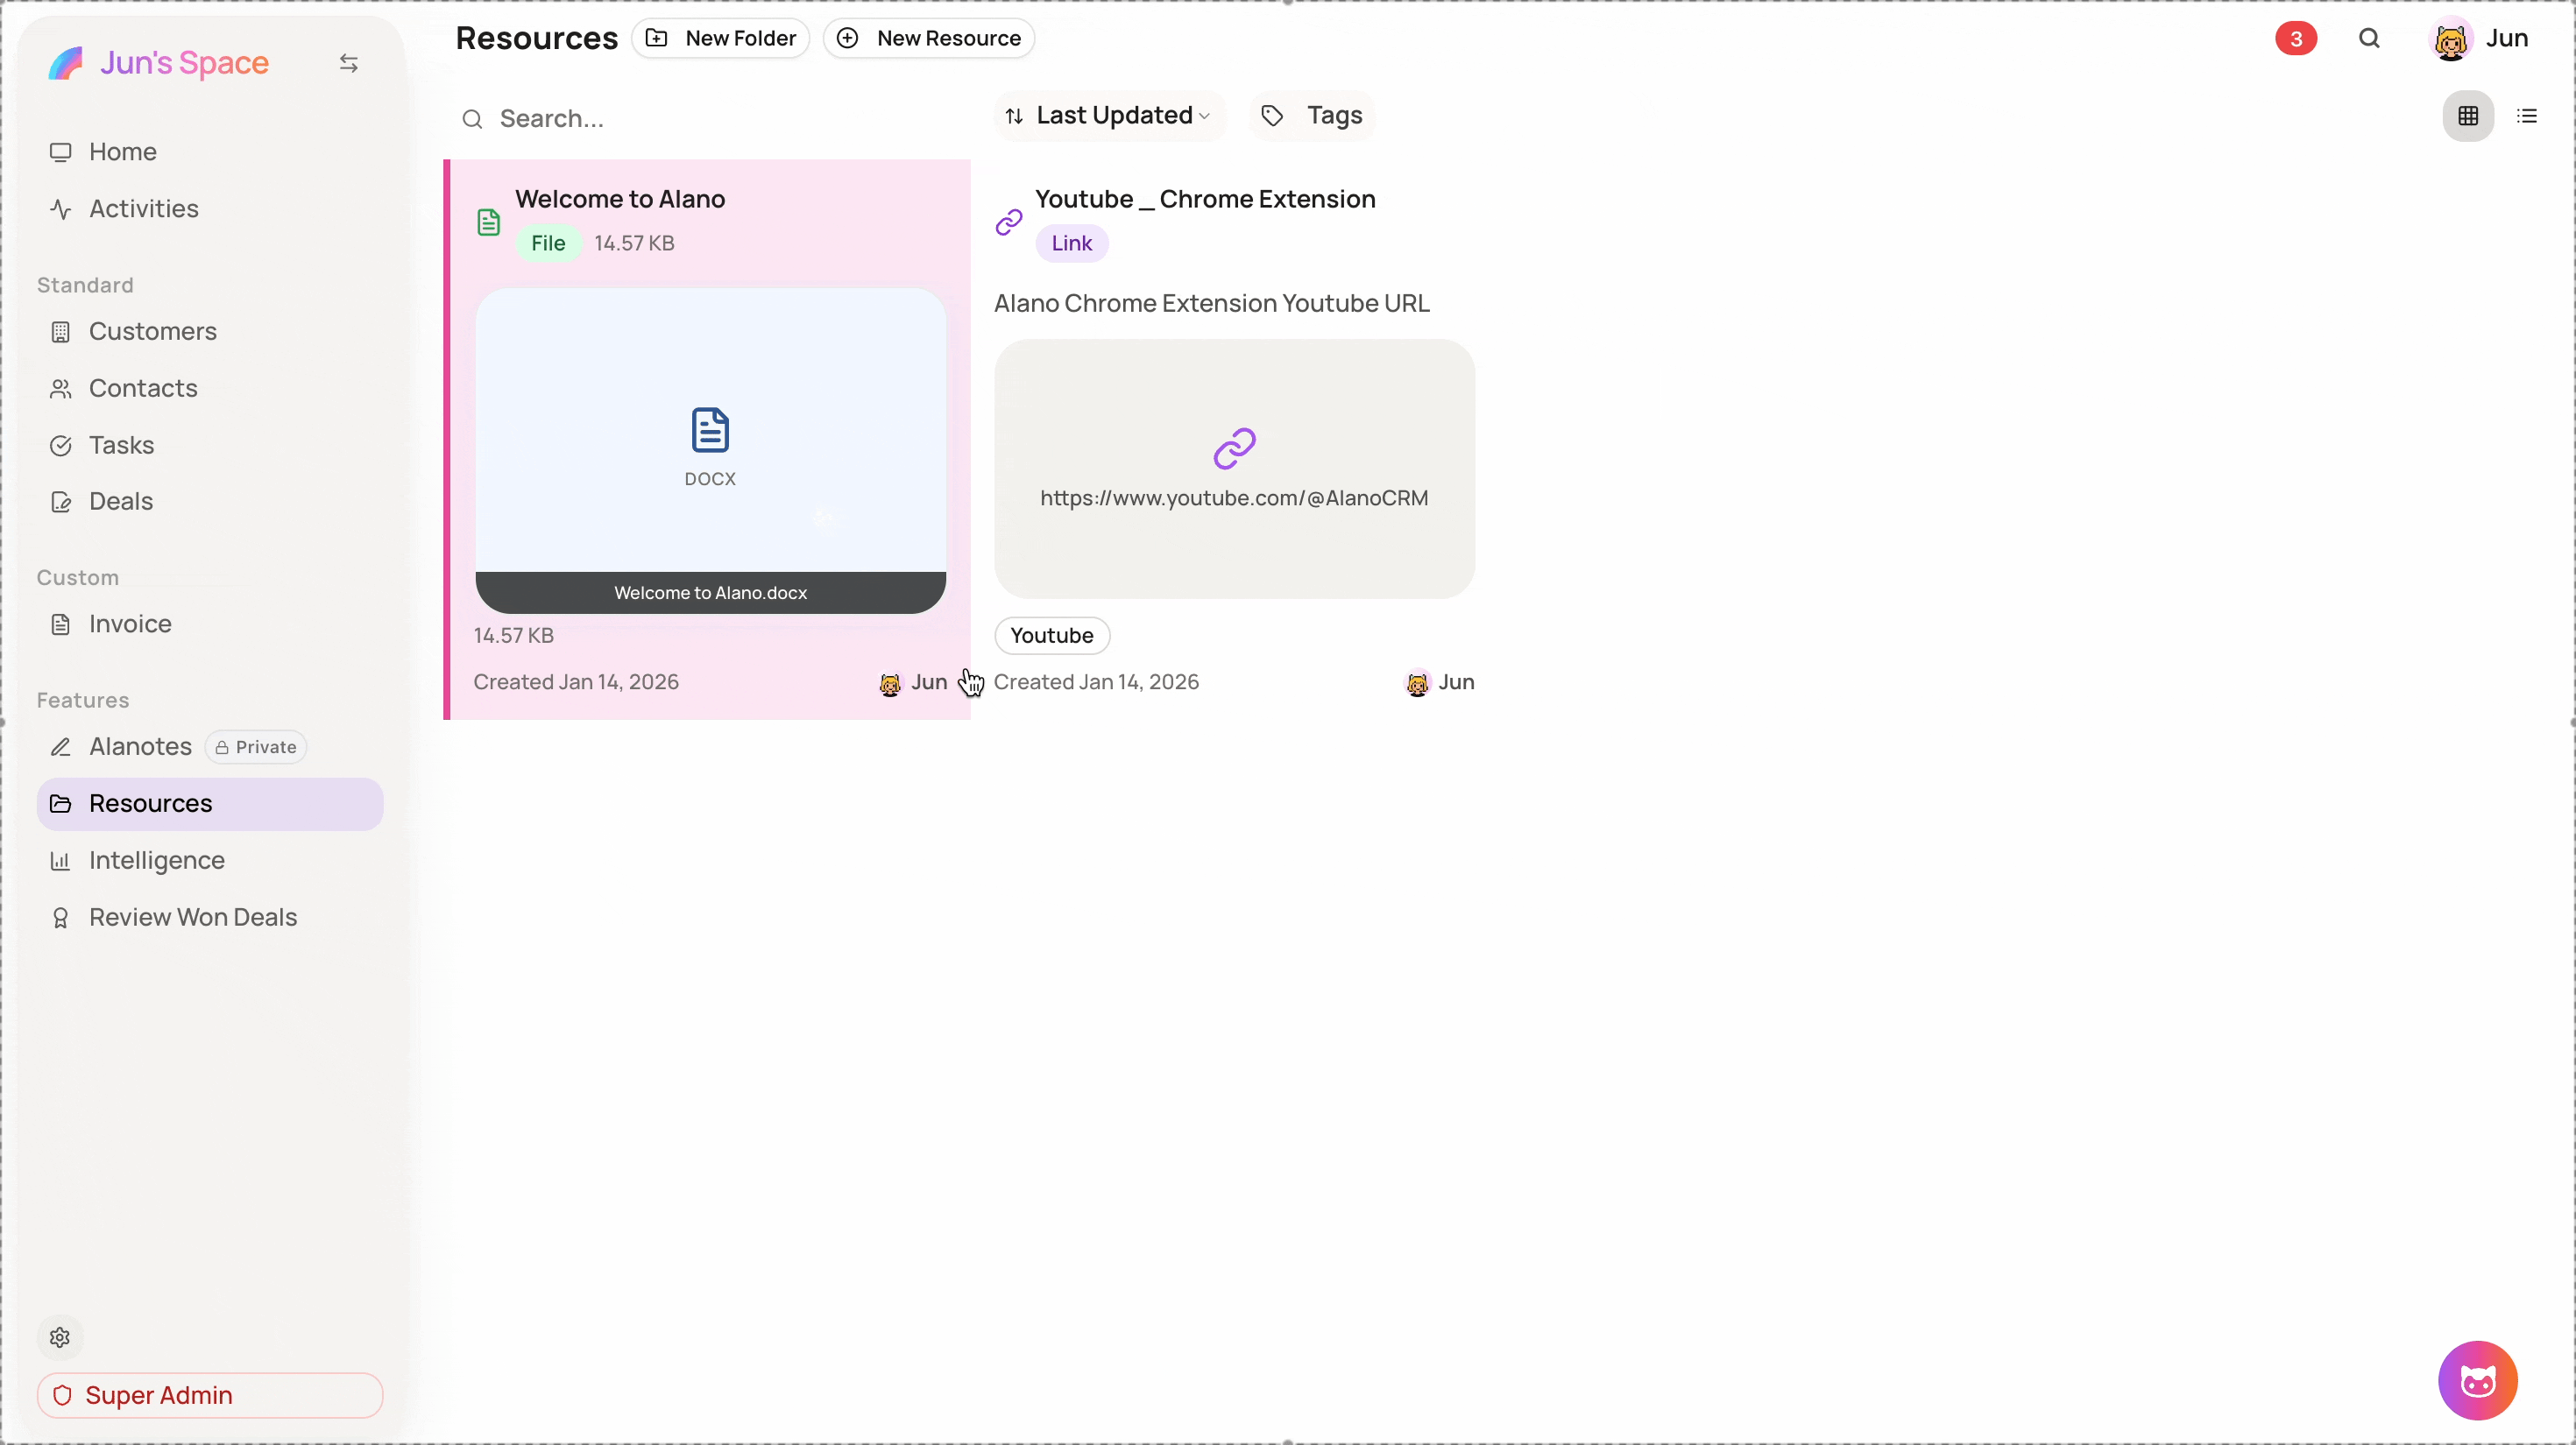Click the Jun's Space rainbow logo

[66, 63]
